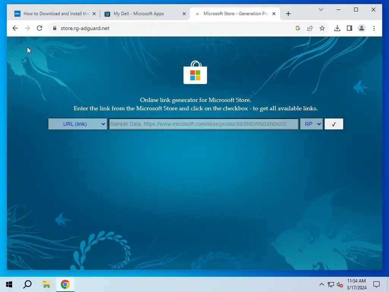389x292 pixels.
Task: Open a new browser tab
Action: coord(288,14)
